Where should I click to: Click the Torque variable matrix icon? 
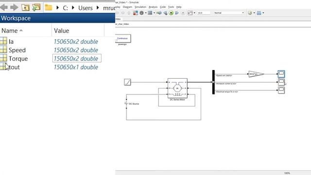3,58
